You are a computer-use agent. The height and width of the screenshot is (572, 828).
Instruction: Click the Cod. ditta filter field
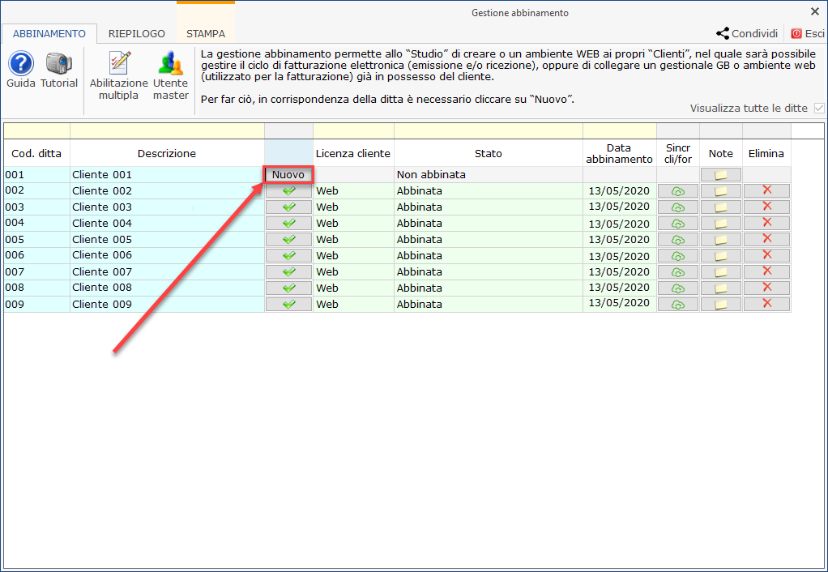click(37, 131)
